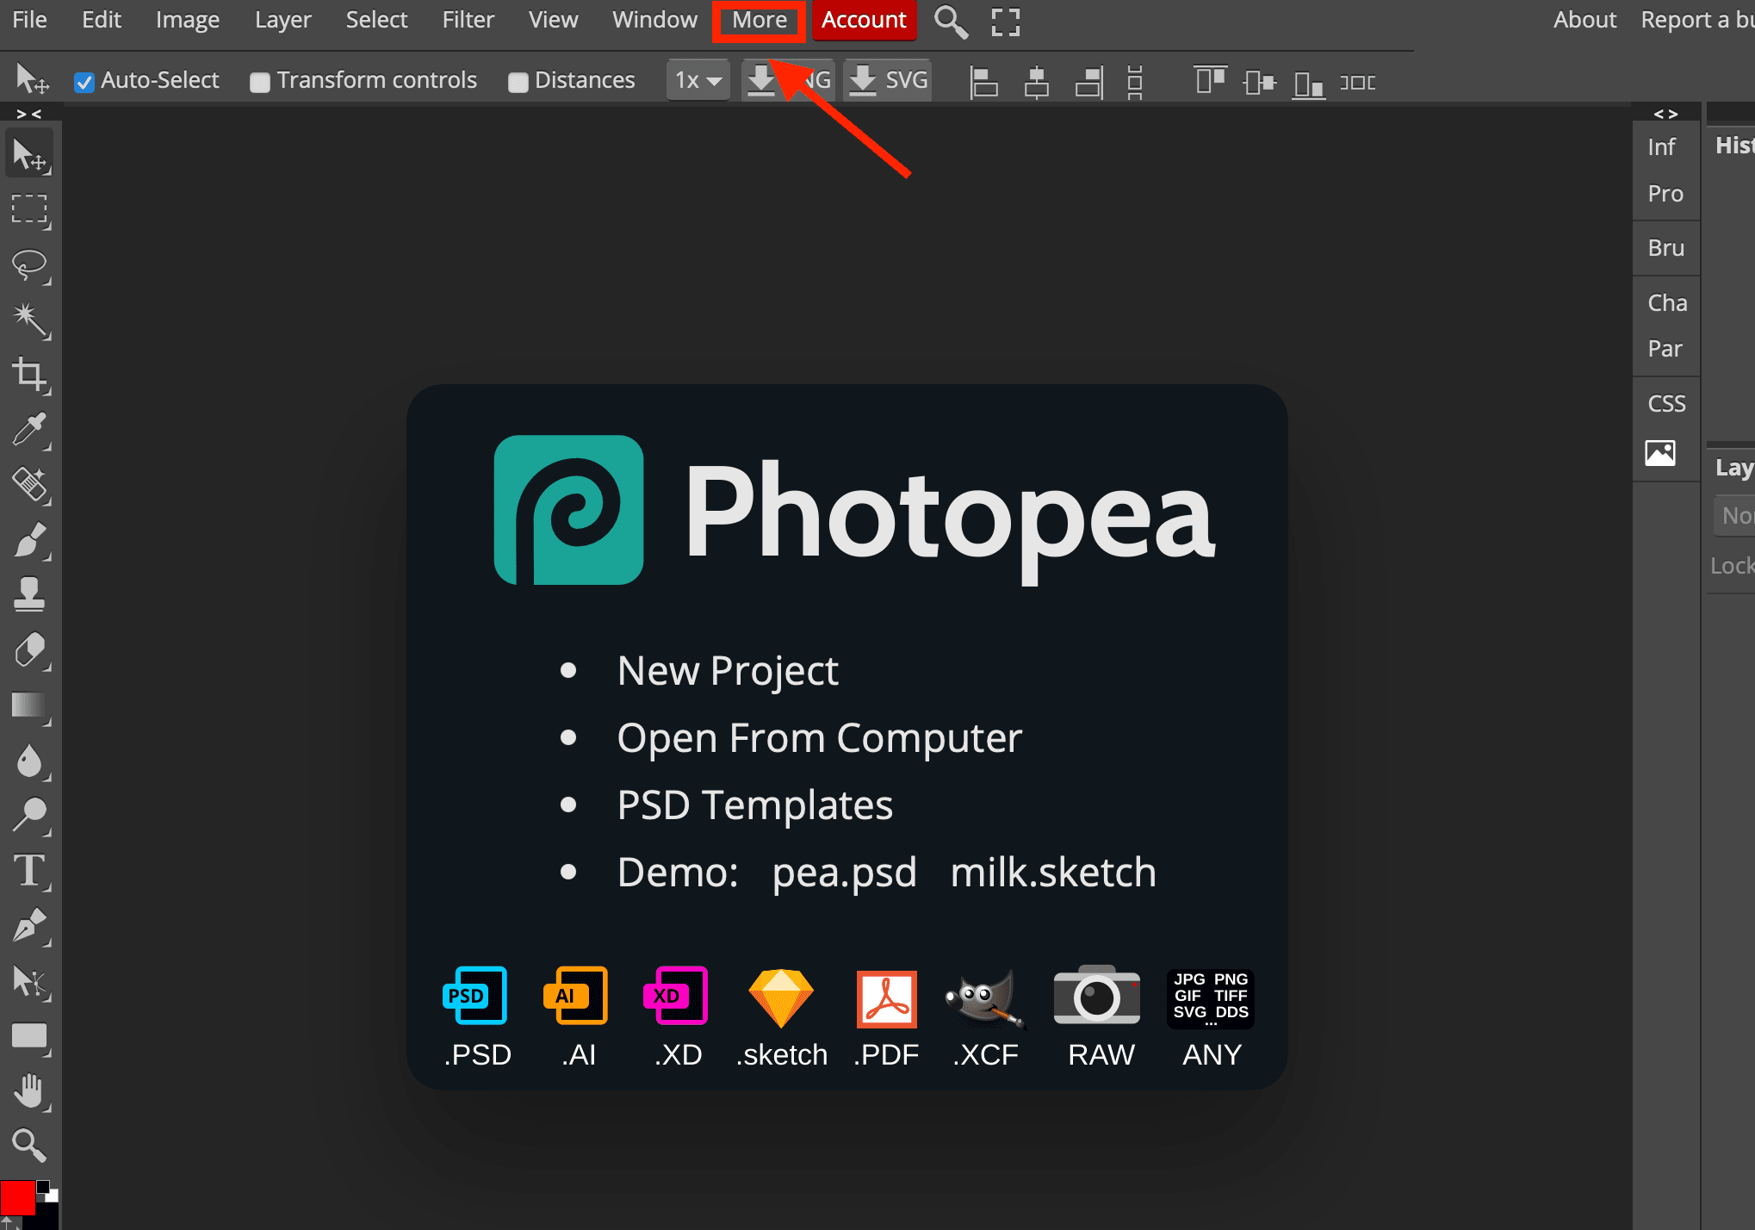Click the red foreground color swatch
This screenshot has height=1230, width=1755.
point(17,1197)
